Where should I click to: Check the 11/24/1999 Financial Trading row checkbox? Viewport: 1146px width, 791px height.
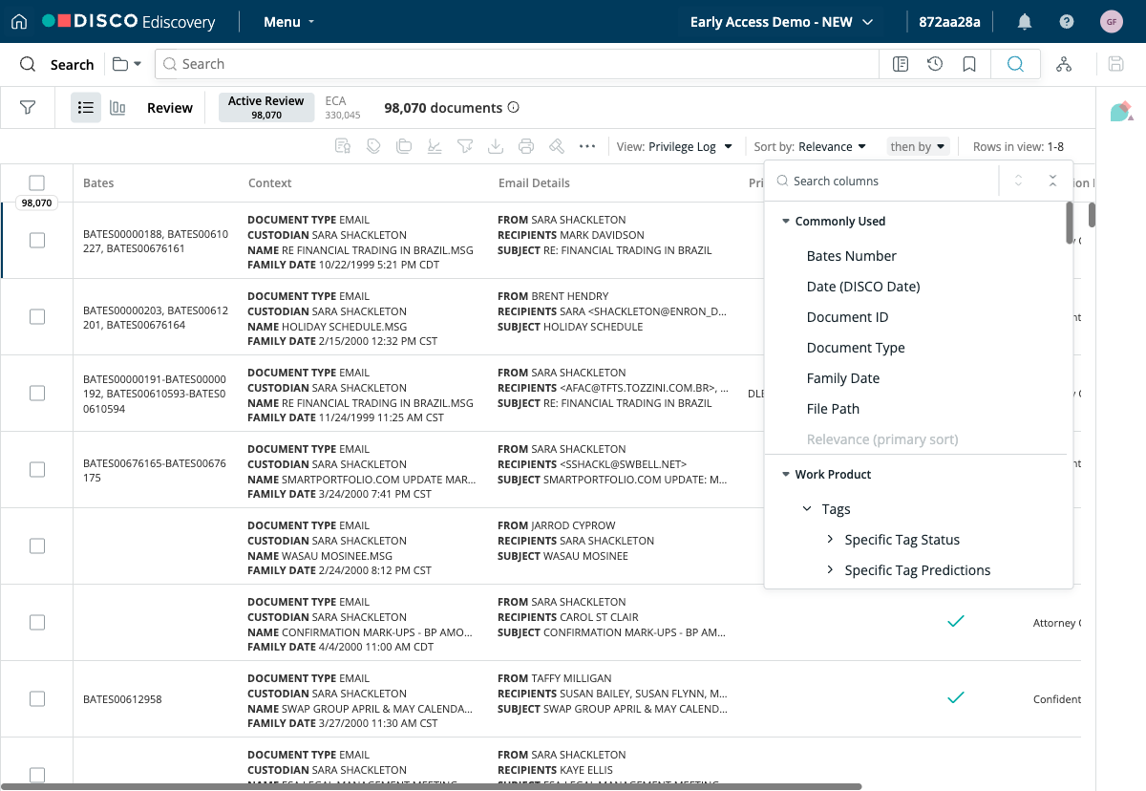coord(36,394)
